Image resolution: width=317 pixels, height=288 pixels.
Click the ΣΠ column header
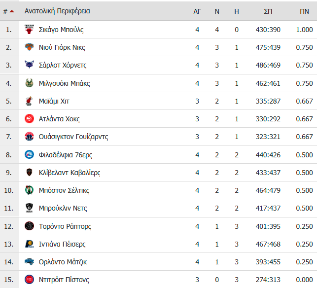[x=268, y=11]
